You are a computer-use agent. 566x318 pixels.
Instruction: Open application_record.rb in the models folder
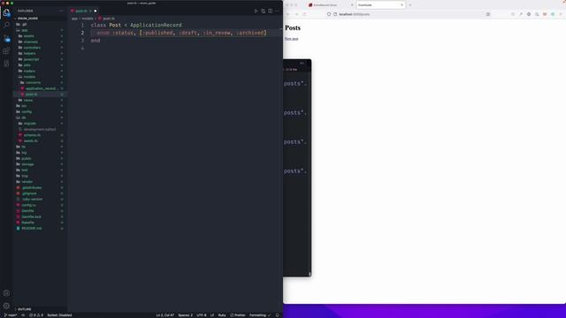[41, 88]
